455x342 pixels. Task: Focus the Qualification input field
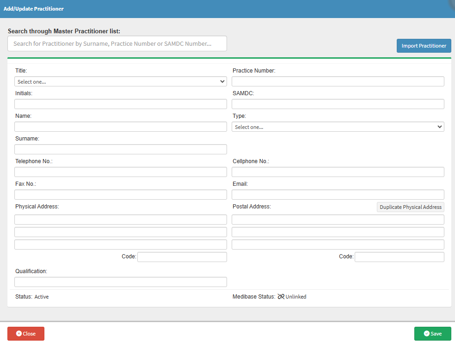(120, 282)
